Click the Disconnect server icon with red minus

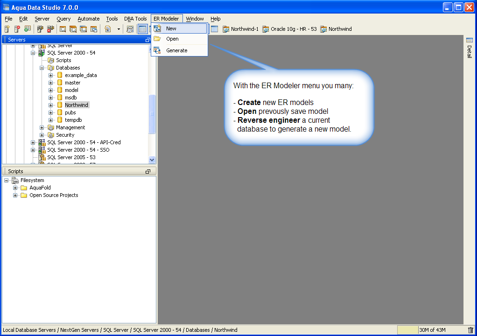click(50, 29)
